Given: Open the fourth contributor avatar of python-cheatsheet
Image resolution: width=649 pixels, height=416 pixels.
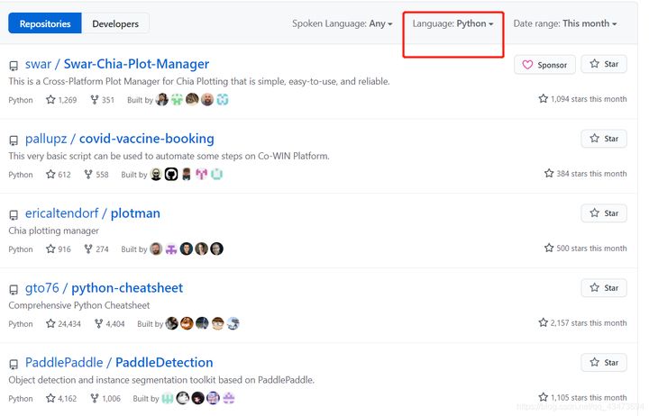Looking at the screenshot, I should (217, 323).
